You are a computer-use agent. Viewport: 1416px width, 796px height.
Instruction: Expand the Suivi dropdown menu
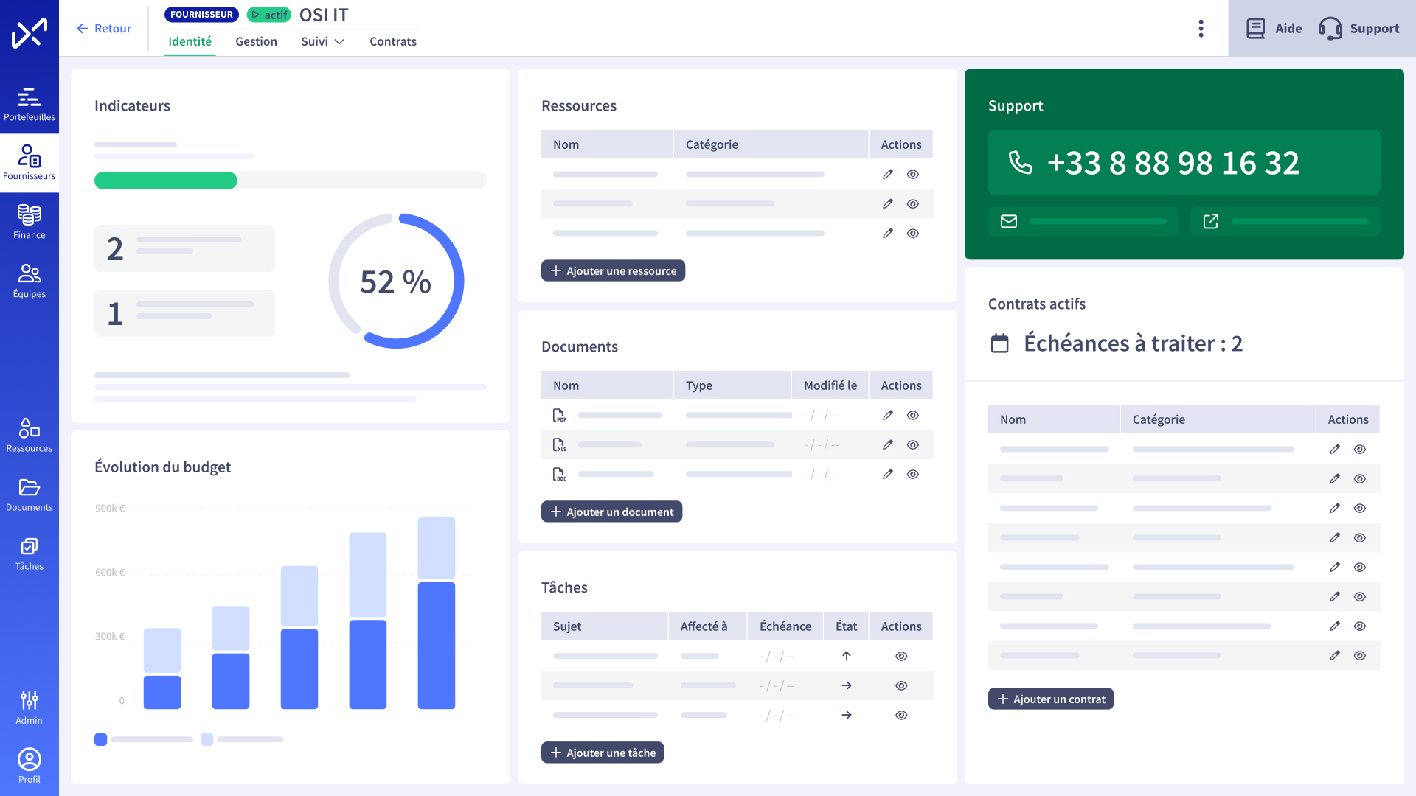click(322, 42)
